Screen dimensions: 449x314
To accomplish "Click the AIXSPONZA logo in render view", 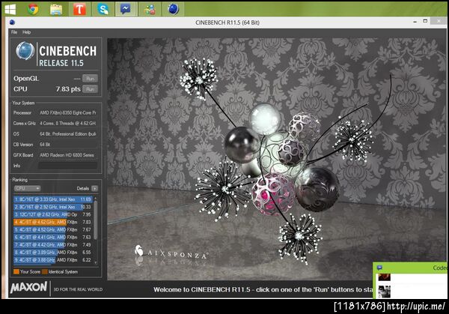I will pos(171,253).
